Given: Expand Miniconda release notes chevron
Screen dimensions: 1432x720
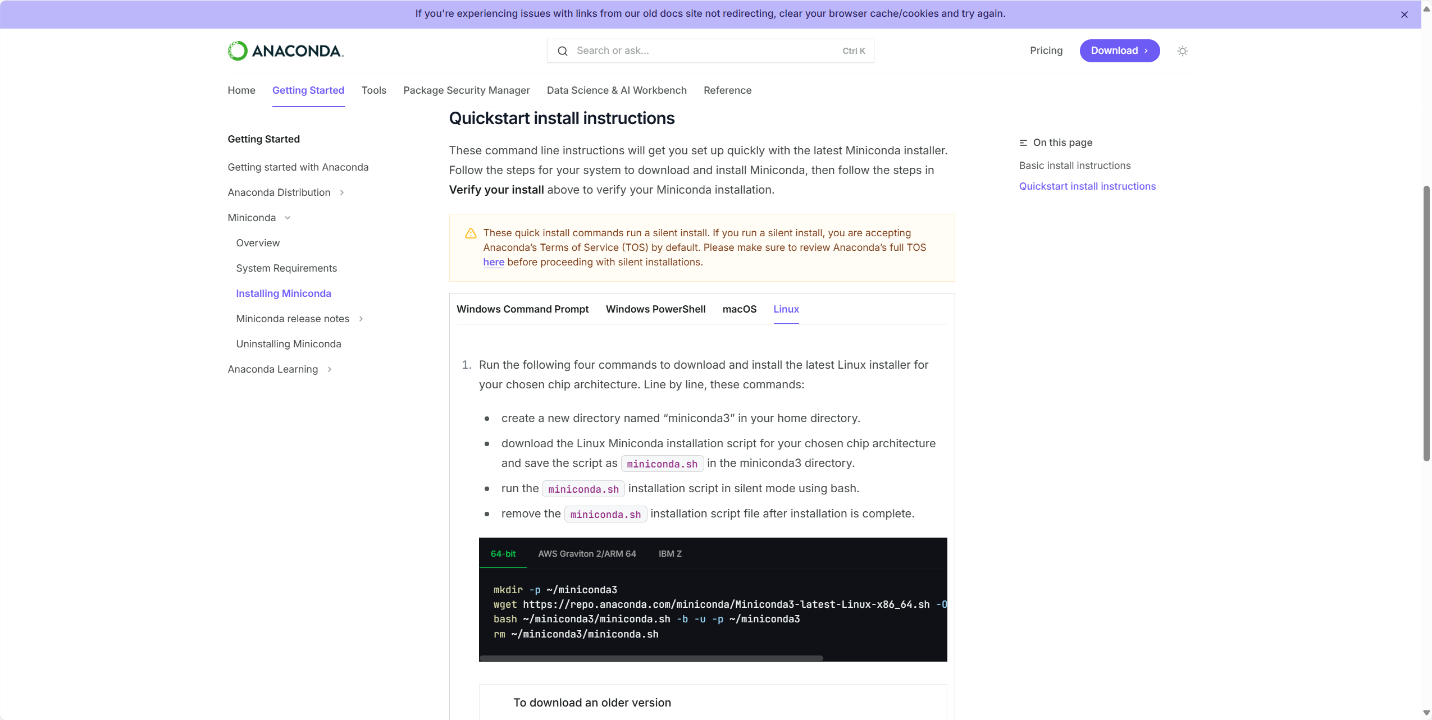Looking at the screenshot, I should pyautogui.click(x=361, y=319).
